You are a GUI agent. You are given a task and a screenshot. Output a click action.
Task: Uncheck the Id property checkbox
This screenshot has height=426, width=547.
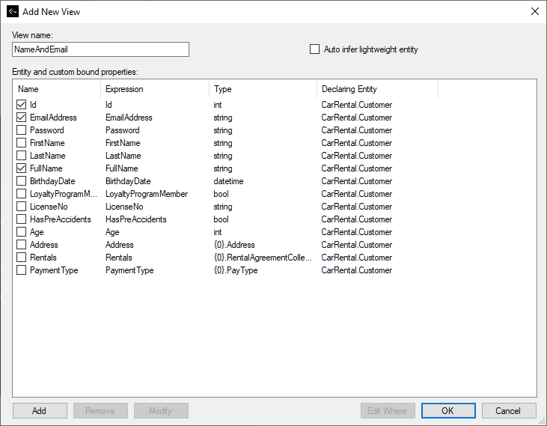click(x=21, y=104)
